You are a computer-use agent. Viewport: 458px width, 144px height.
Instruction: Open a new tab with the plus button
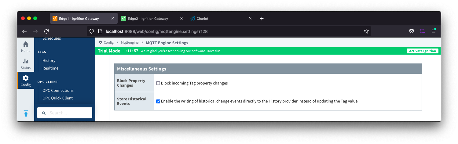(262, 19)
